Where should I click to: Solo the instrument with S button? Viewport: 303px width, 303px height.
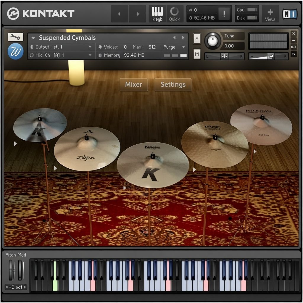197,38
